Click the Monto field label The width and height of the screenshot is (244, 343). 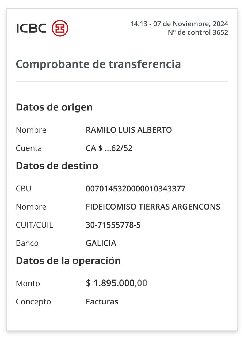(x=28, y=284)
